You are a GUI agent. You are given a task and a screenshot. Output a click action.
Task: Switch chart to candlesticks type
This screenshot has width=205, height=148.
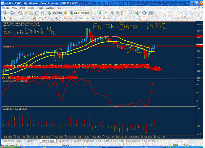pos(100,13)
